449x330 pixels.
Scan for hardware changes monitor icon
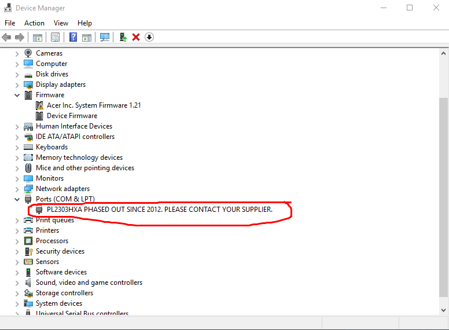point(105,37)
